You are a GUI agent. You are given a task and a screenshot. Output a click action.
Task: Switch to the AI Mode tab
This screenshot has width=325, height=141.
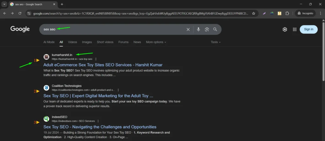[x=49, y=42]
